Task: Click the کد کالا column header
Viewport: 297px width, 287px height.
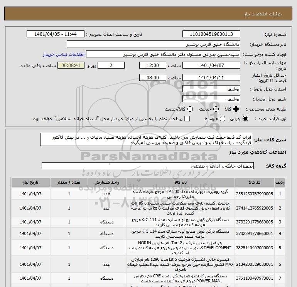Action: [255, 182]
